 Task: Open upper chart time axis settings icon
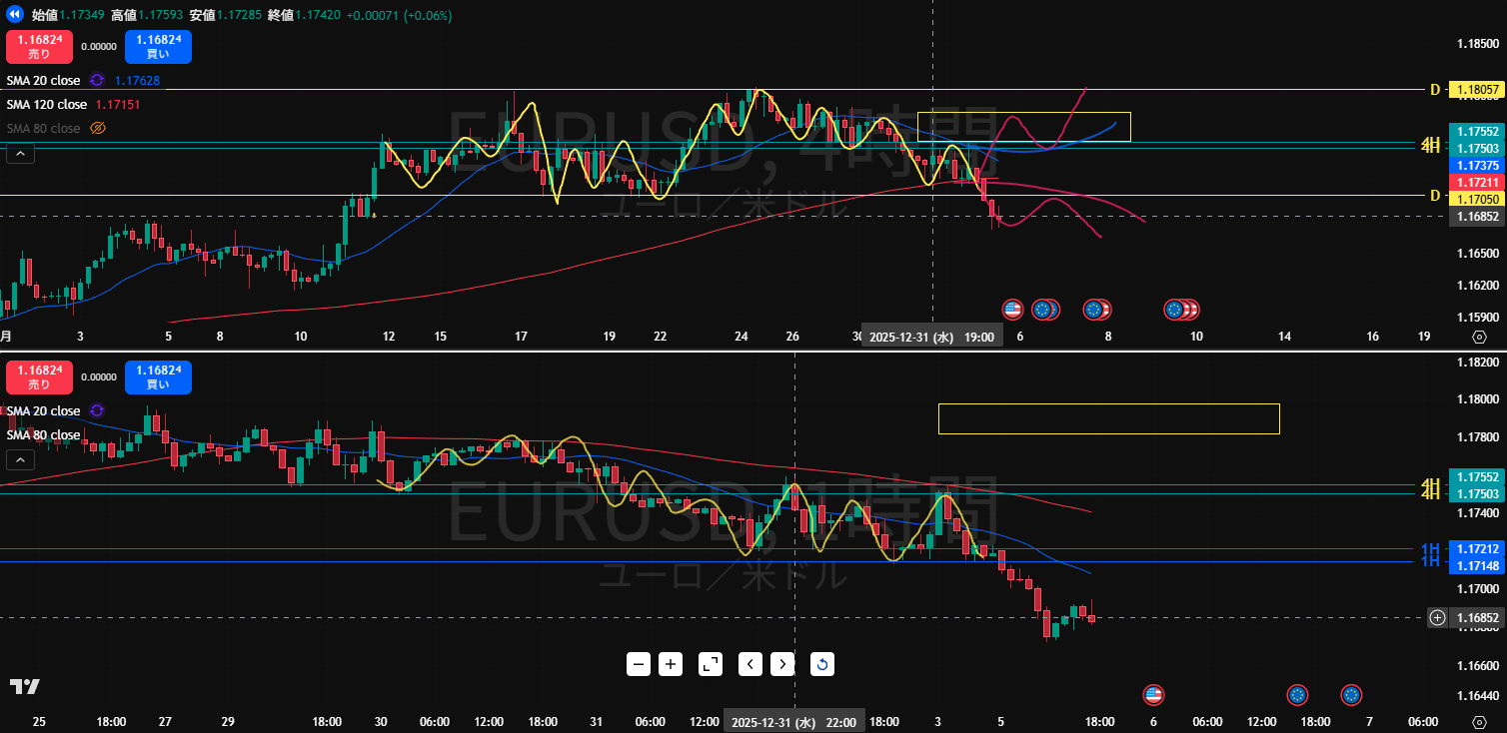click(1479, 338)
